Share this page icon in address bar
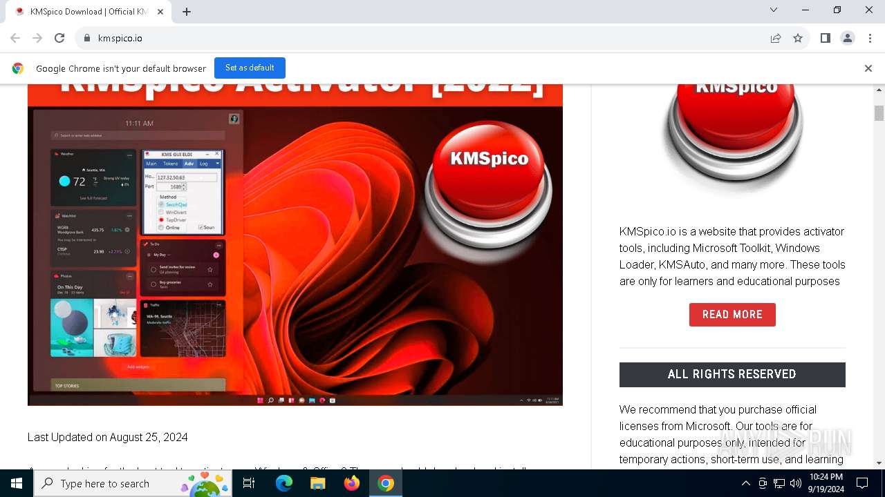This screenshot has width=885, height=497. pos(776,38)
